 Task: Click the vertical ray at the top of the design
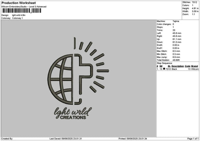(x=75, y=43)
